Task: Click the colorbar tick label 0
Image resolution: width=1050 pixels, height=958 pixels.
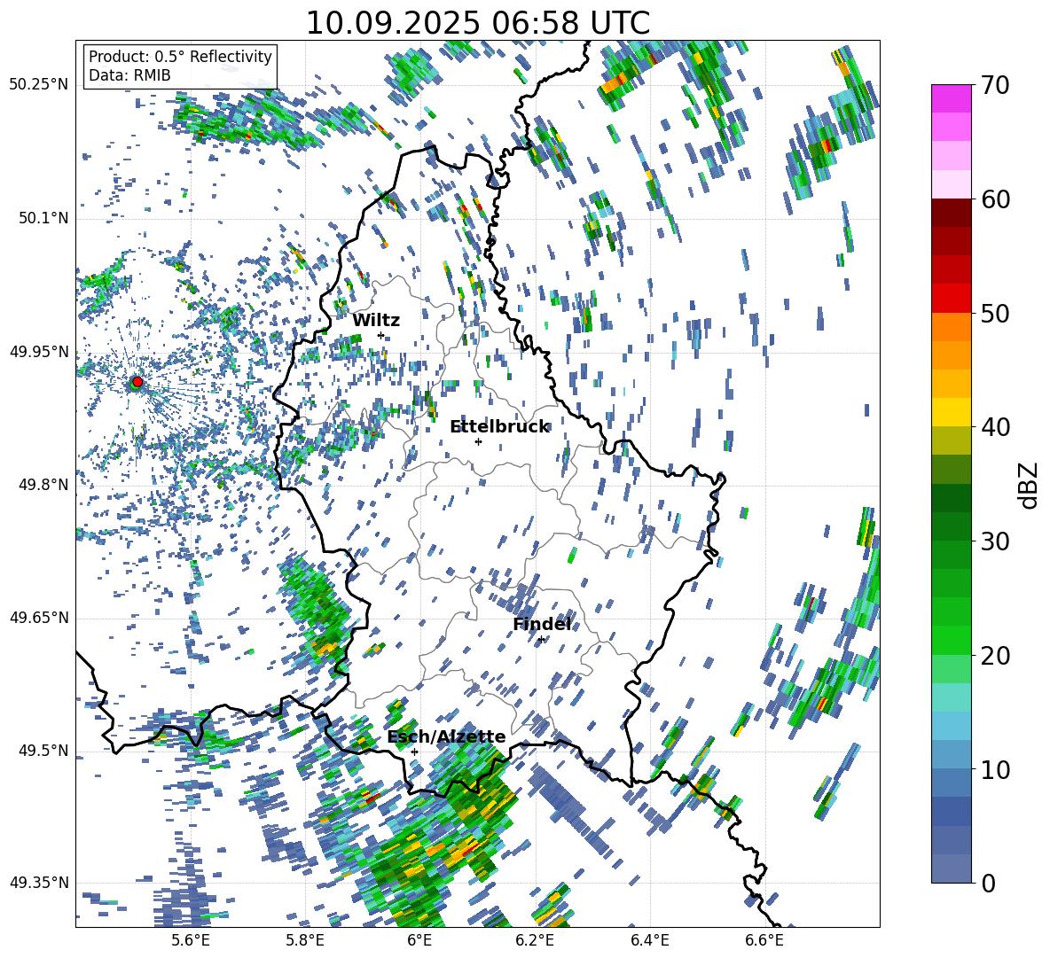Action: coord(988,883)
